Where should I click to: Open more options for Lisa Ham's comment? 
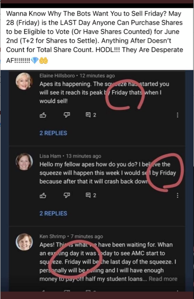177,196
